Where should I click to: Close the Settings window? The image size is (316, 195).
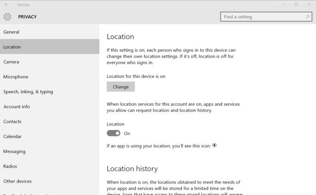(x=309, y=4)
